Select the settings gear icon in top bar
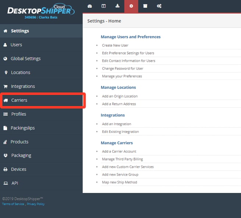Viewport: 241px width, 218px height. tap(131, 6)
